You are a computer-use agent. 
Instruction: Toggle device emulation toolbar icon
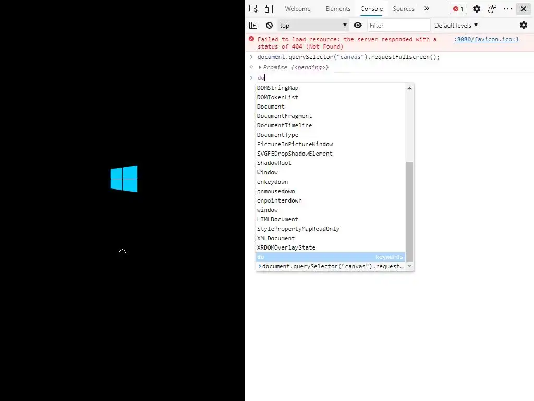point(269,9)
